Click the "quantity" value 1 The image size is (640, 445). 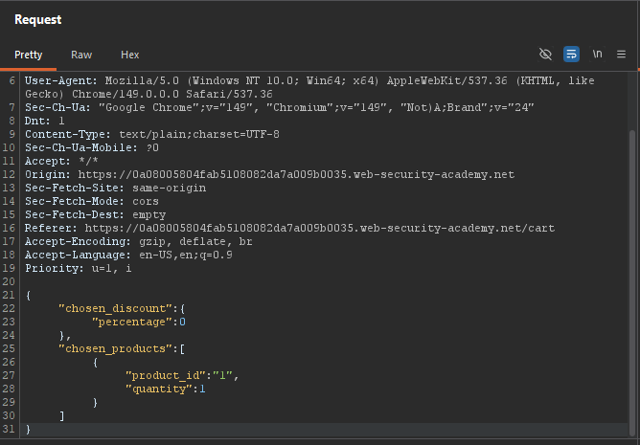tap(202, 389)
